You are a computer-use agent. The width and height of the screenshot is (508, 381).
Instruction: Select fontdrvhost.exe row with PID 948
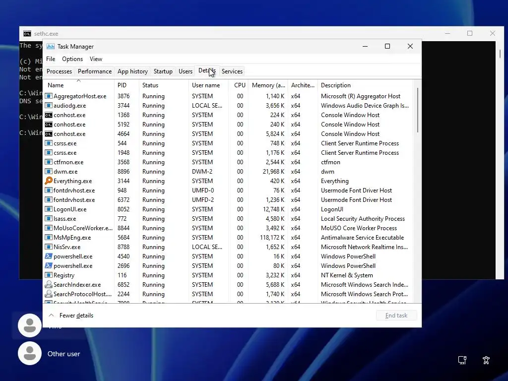pos(228,190)
